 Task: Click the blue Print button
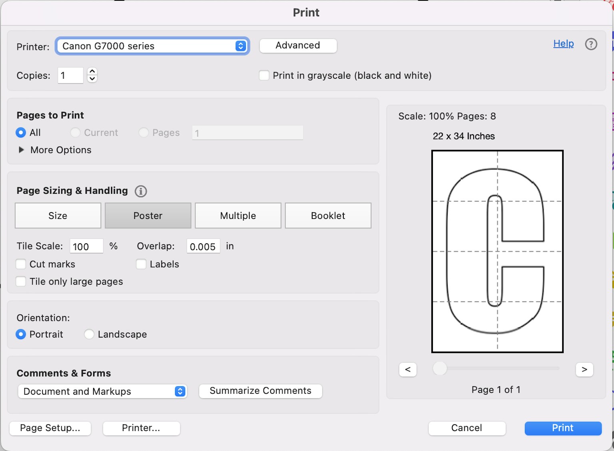tap(563, 428)
